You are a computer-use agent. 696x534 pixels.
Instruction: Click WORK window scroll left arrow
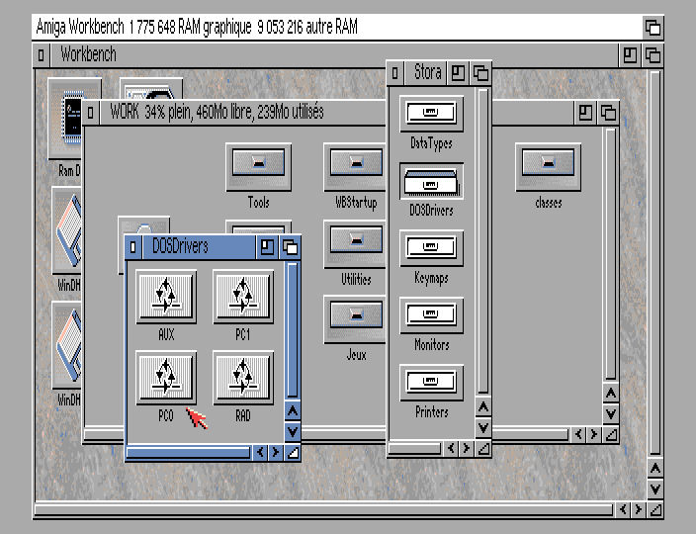[578, 434]
